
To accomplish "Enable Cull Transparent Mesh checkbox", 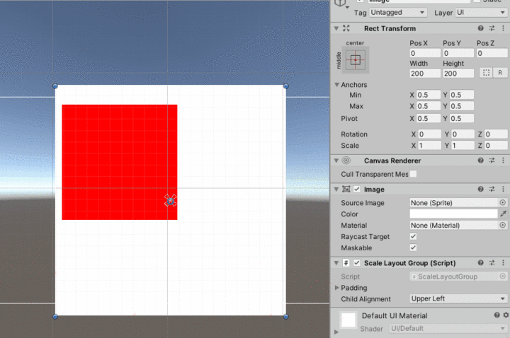I will click(x=413, y=174).
